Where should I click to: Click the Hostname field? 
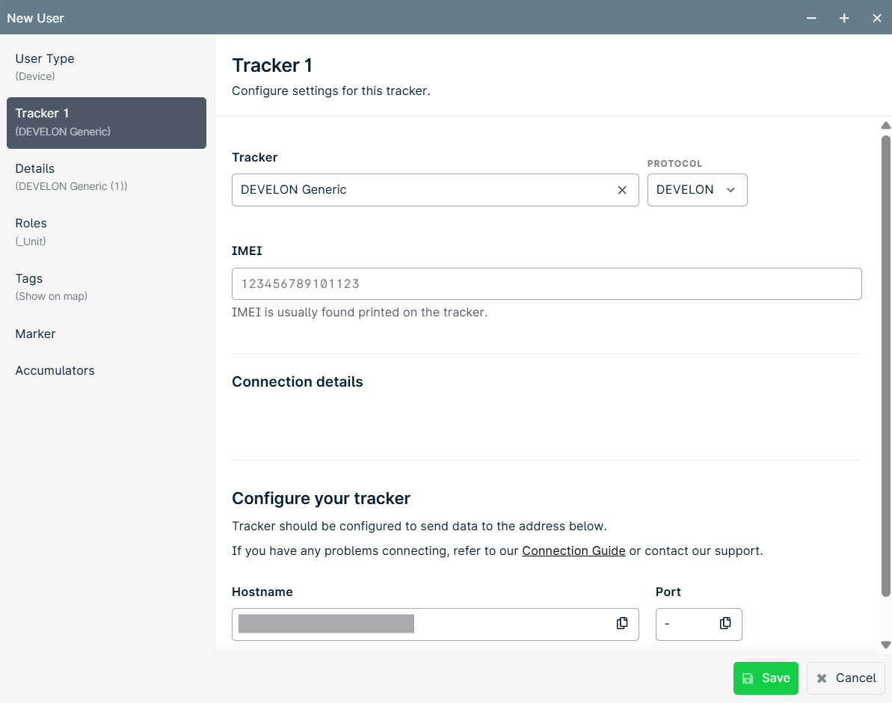pyautogui.click(x=435, y=624)
